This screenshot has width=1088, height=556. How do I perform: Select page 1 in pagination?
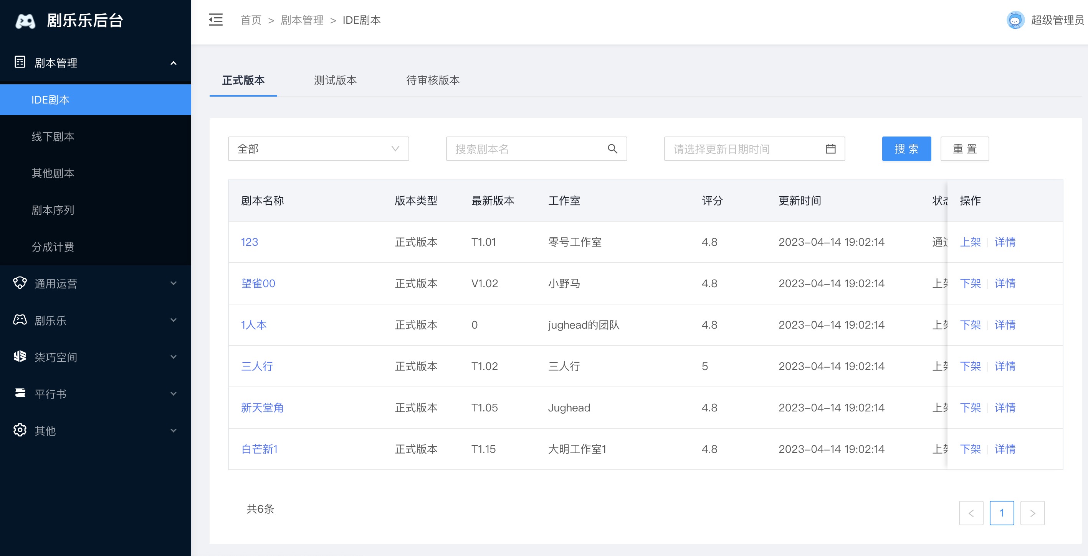[x=1001, y=513]
